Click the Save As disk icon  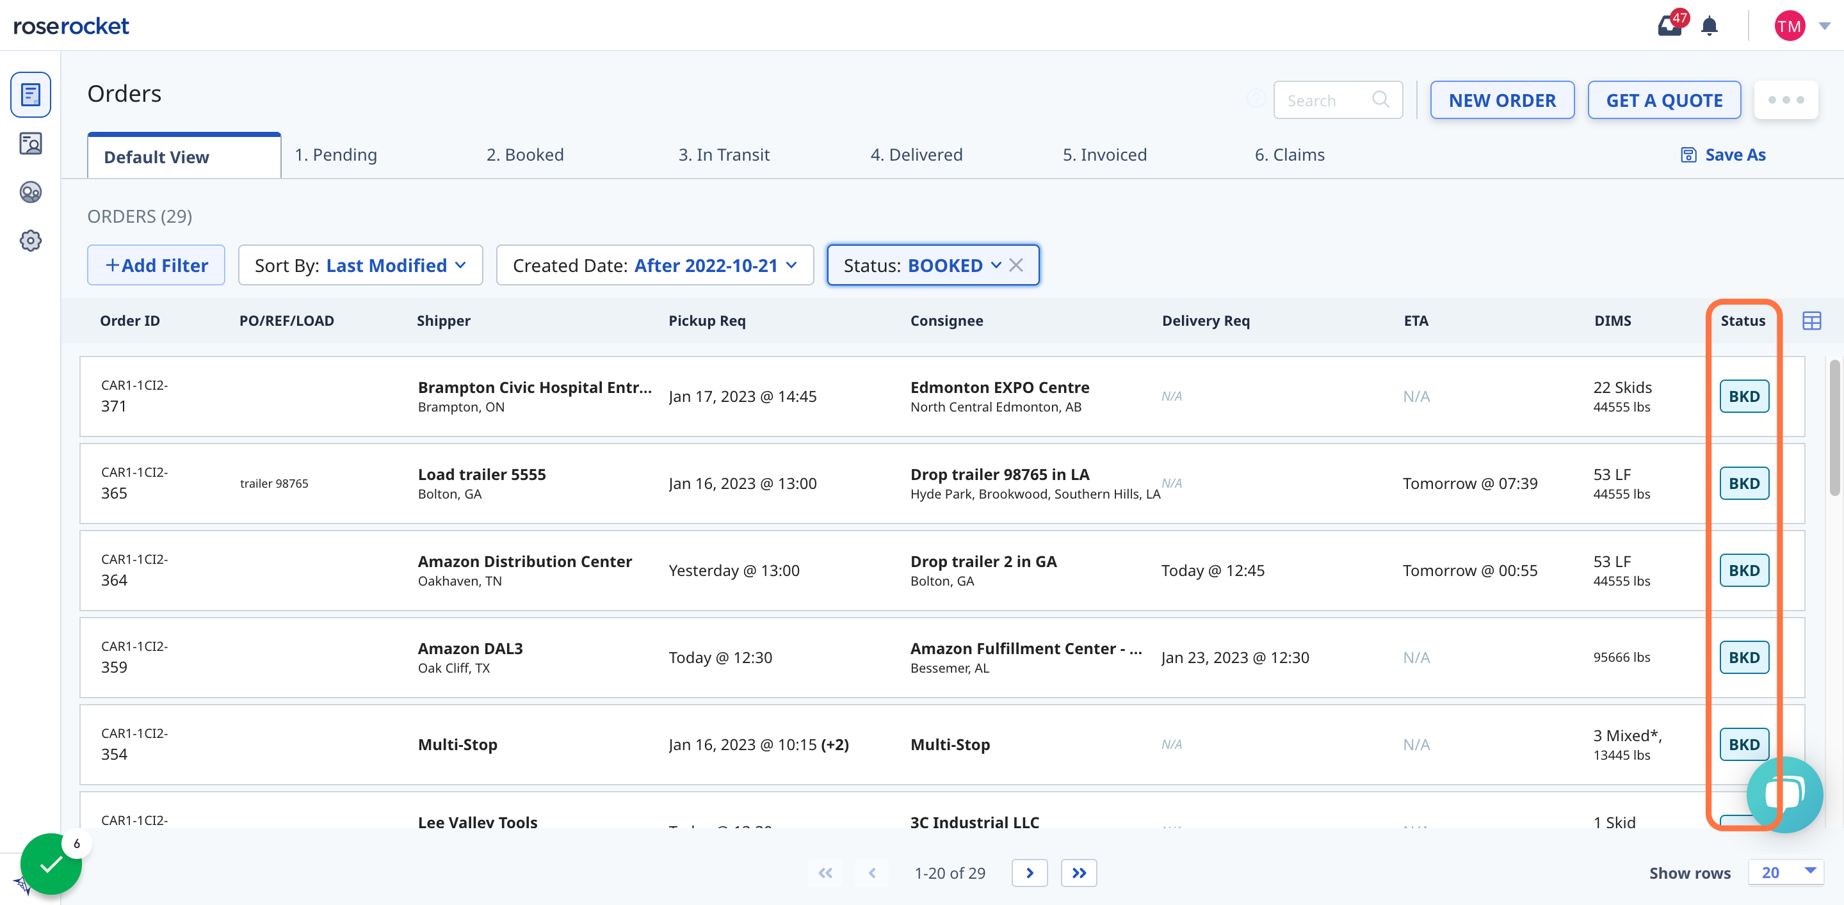1688,154
